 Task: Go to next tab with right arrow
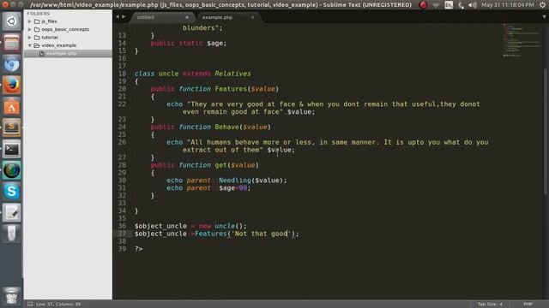coord(124,17)
